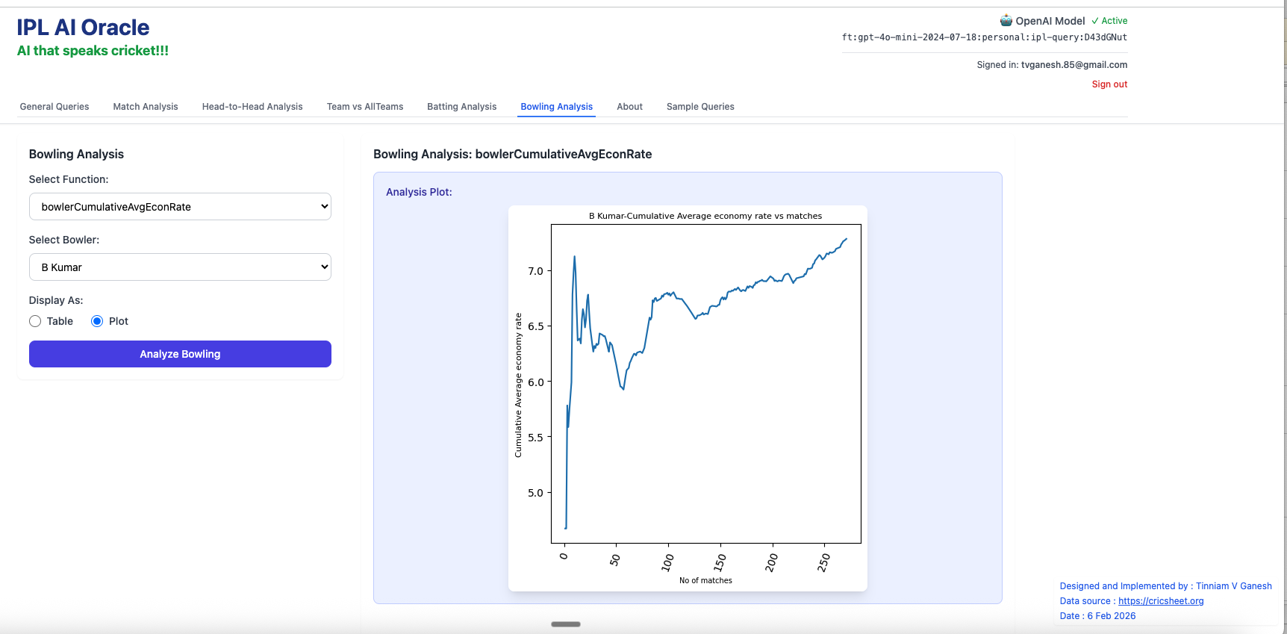Open the Sample Queries tab

click(700, 107)
